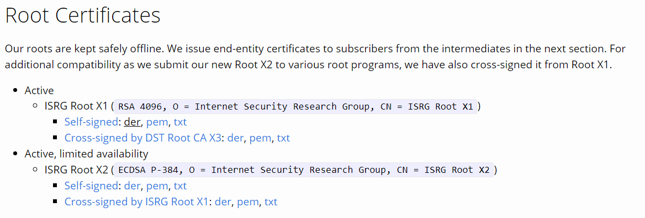The image size is (645, 218).
Task: Open txt file cross-signed by DST Root CA X3
Action: pos(283,138)
